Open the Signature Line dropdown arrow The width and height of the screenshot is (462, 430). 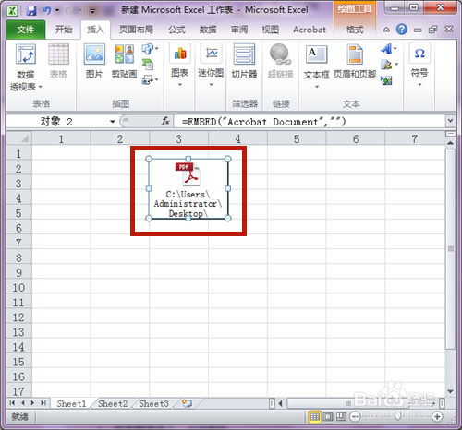(396, 65)
